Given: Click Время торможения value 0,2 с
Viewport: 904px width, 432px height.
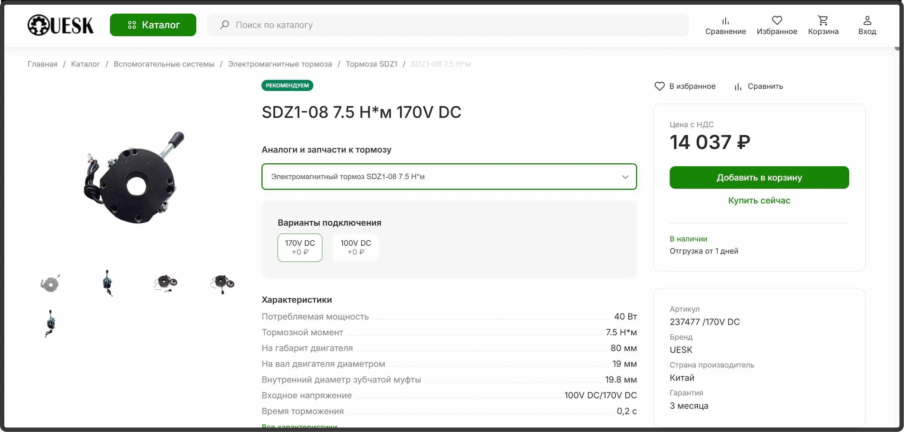Looking at the screenshot, I should point(627,411).
